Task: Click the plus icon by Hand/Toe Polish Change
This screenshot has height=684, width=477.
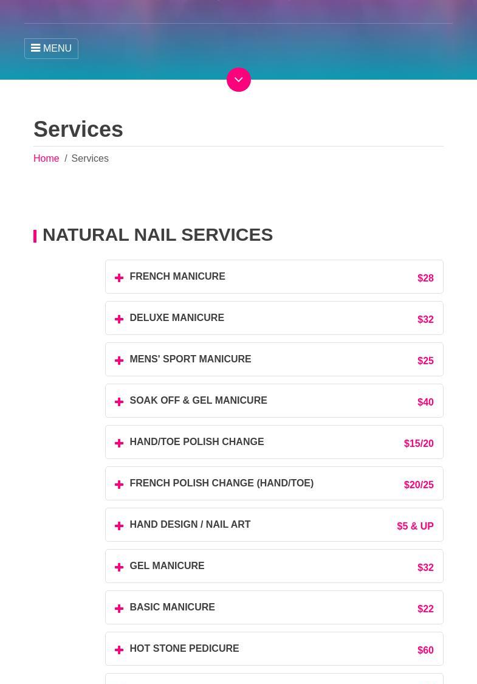Action: (x=119, y=443)
